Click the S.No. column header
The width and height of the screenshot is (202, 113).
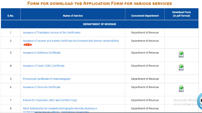click(x=11, y=16)
